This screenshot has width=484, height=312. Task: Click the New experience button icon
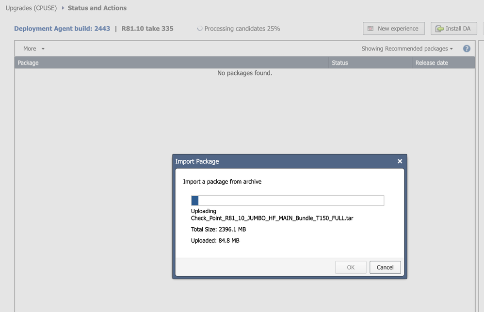[x=371, y=29]
